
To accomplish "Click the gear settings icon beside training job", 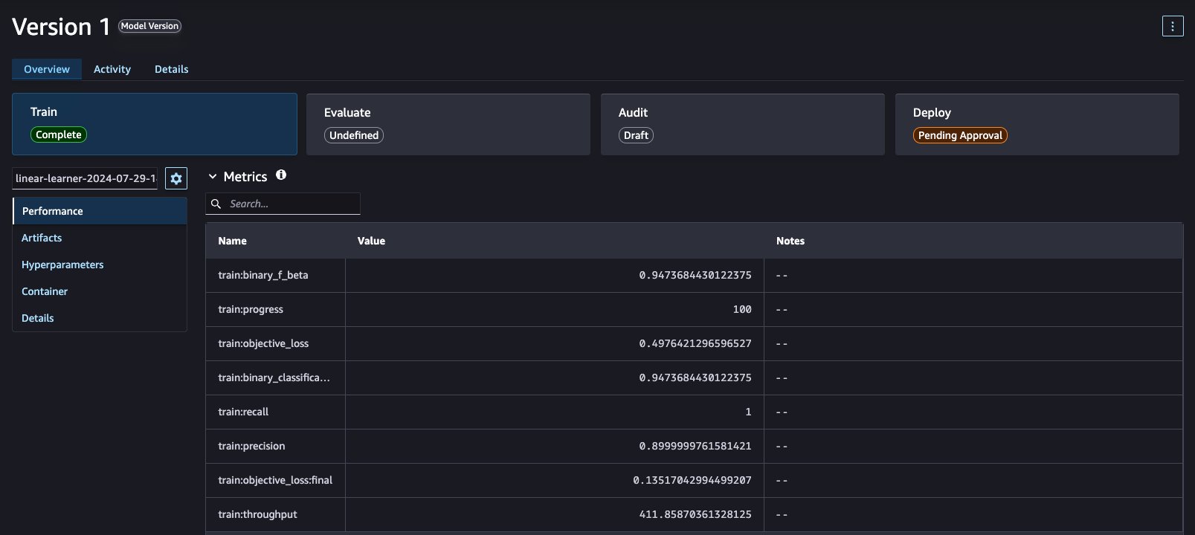I will 176,178.
